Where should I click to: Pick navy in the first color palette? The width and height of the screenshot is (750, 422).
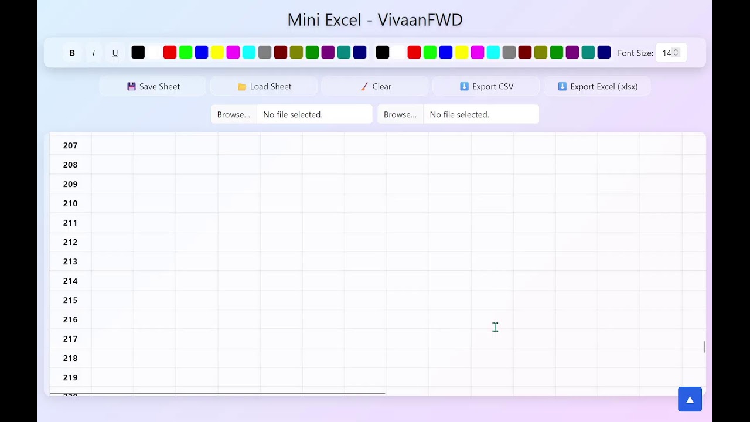(360, 53)
